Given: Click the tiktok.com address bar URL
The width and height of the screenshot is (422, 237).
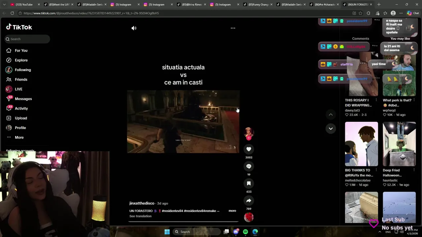Looking at the screenshot, I should [x=91, y=13].
